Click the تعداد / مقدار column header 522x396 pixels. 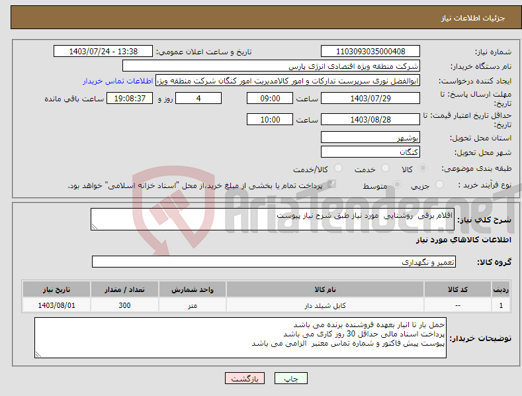(x=124, y=289)
